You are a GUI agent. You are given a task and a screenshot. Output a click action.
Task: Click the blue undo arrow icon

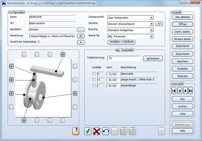pos(106,131)
